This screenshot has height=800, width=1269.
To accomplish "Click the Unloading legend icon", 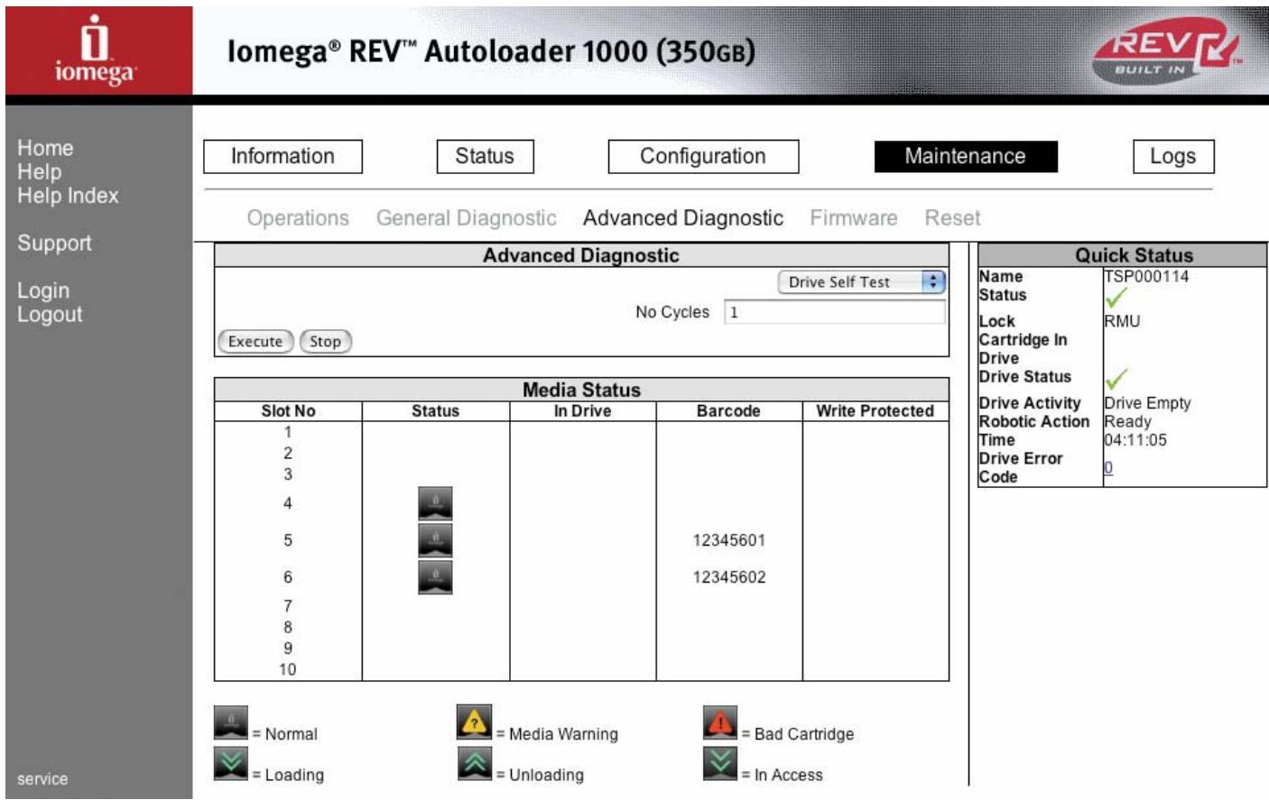I will click(474, 764).
